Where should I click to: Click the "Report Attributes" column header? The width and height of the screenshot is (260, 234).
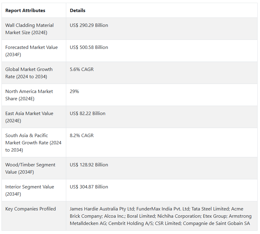coord(25,11)
